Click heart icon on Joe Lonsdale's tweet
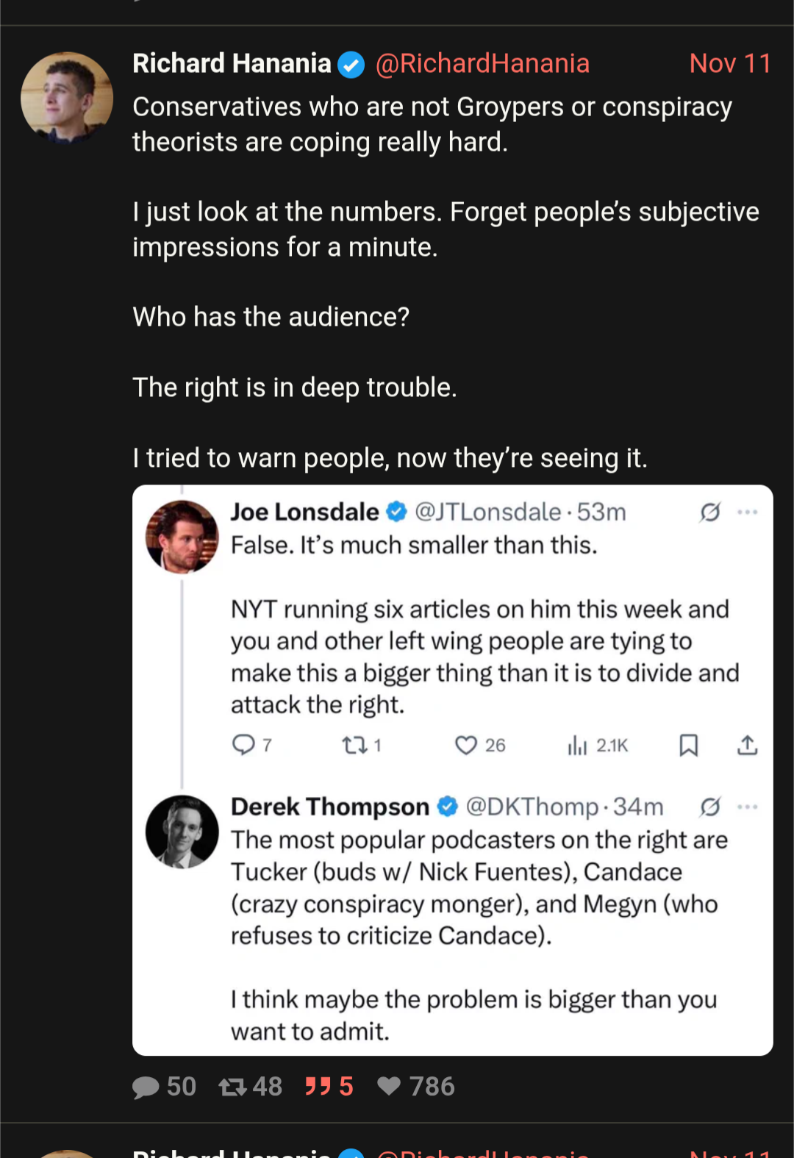794x1158 pixels. coord(466,746)
